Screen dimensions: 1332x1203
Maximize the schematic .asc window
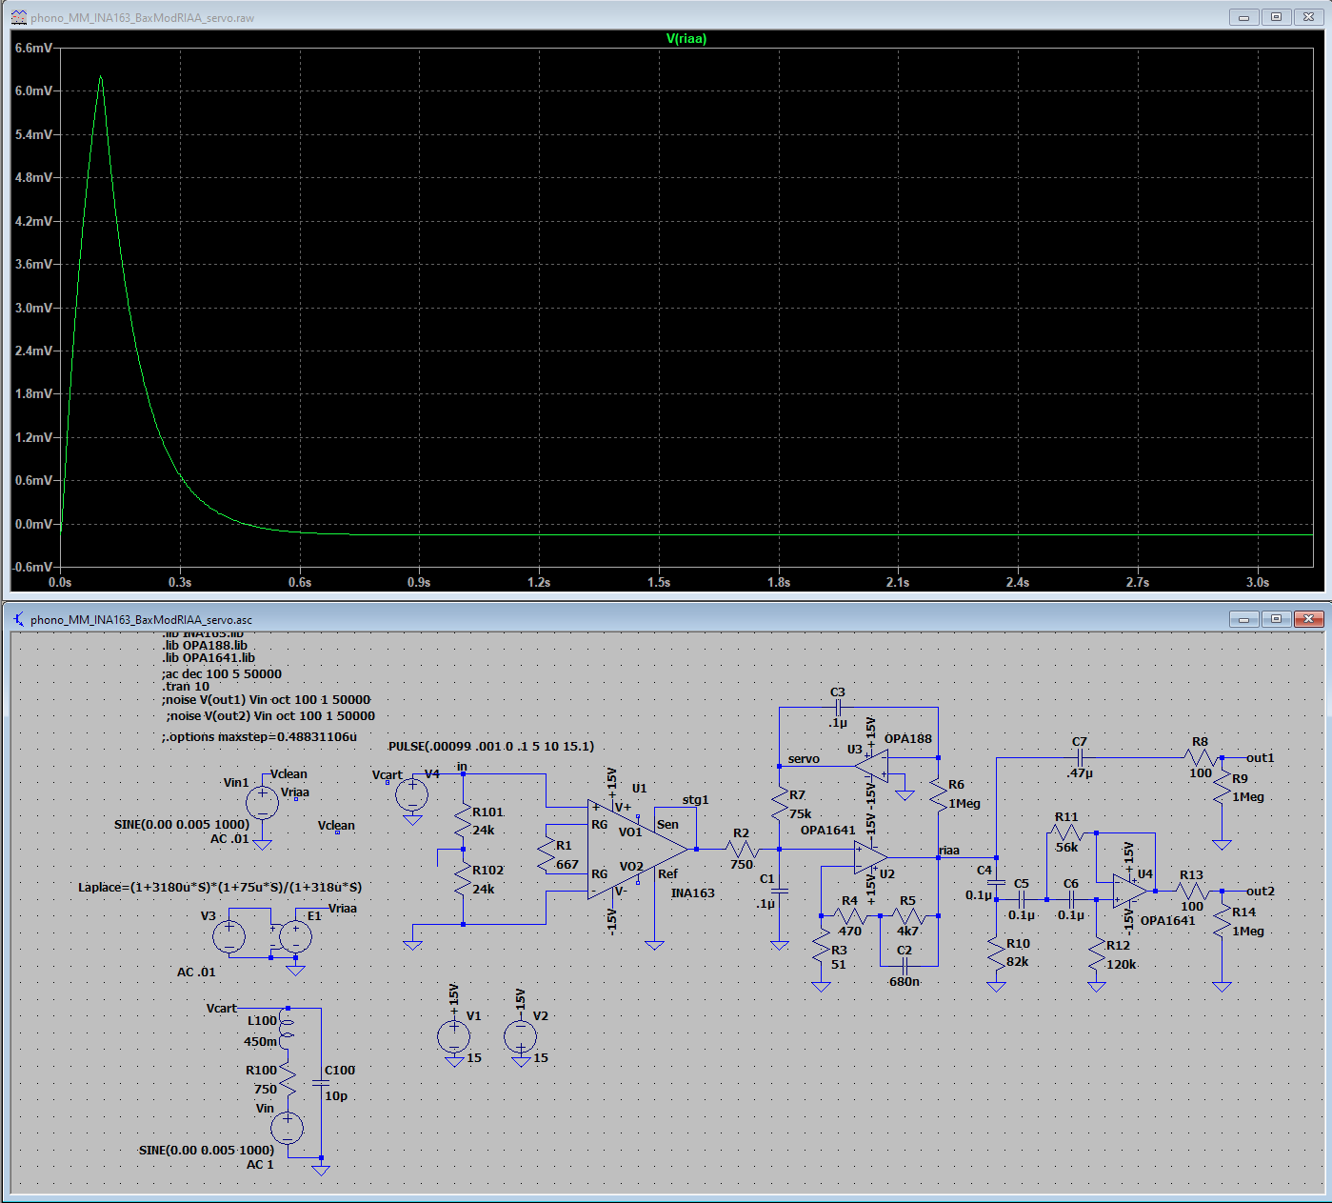(x=1276, y=619)
